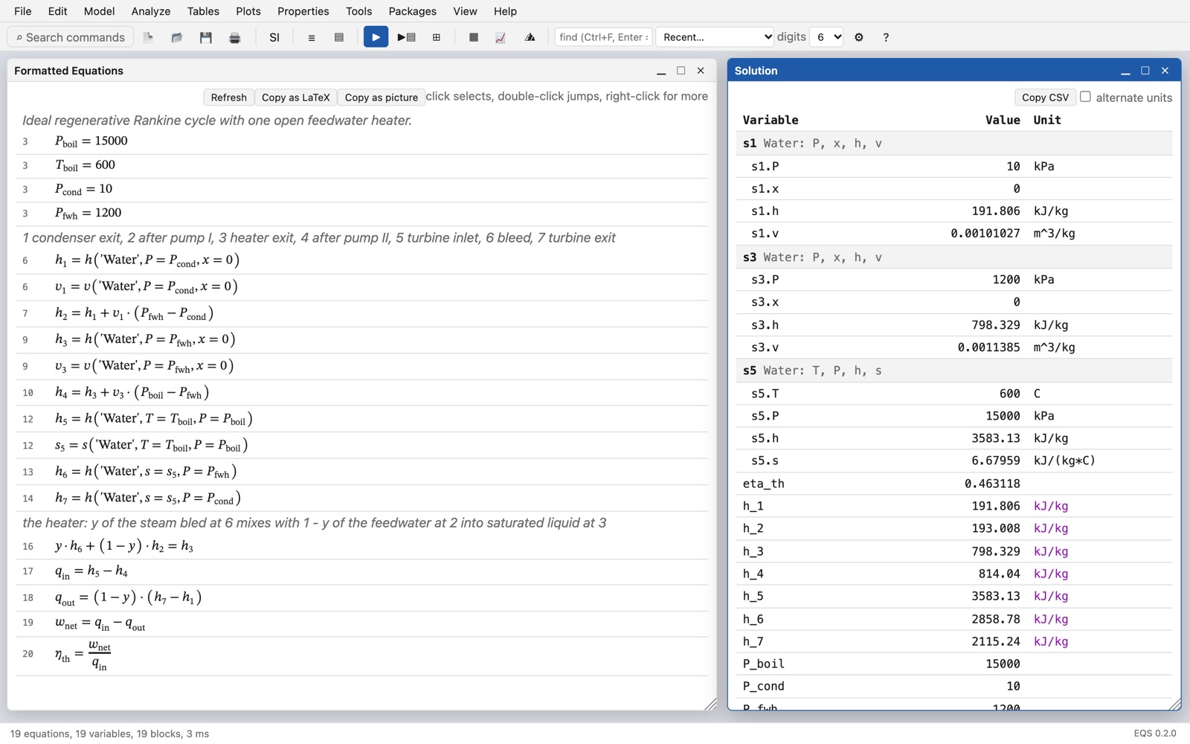This screenshot has width=1190, height=744.
Task: Open the Recent files dropdown
Action: point(715,37)
